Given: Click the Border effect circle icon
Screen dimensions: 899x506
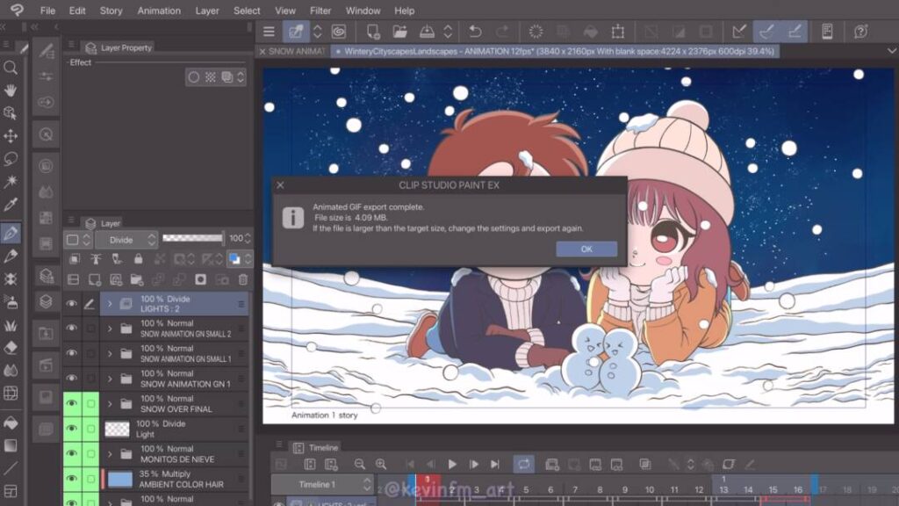Looking at the screenshot, I should (194, 77).
